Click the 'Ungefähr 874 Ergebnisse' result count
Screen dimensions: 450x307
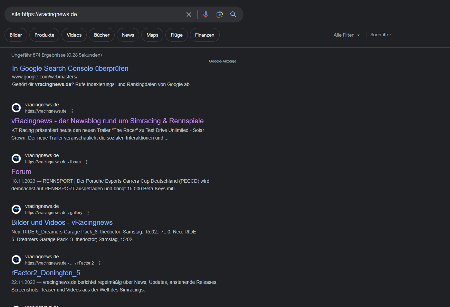[57, 55]
